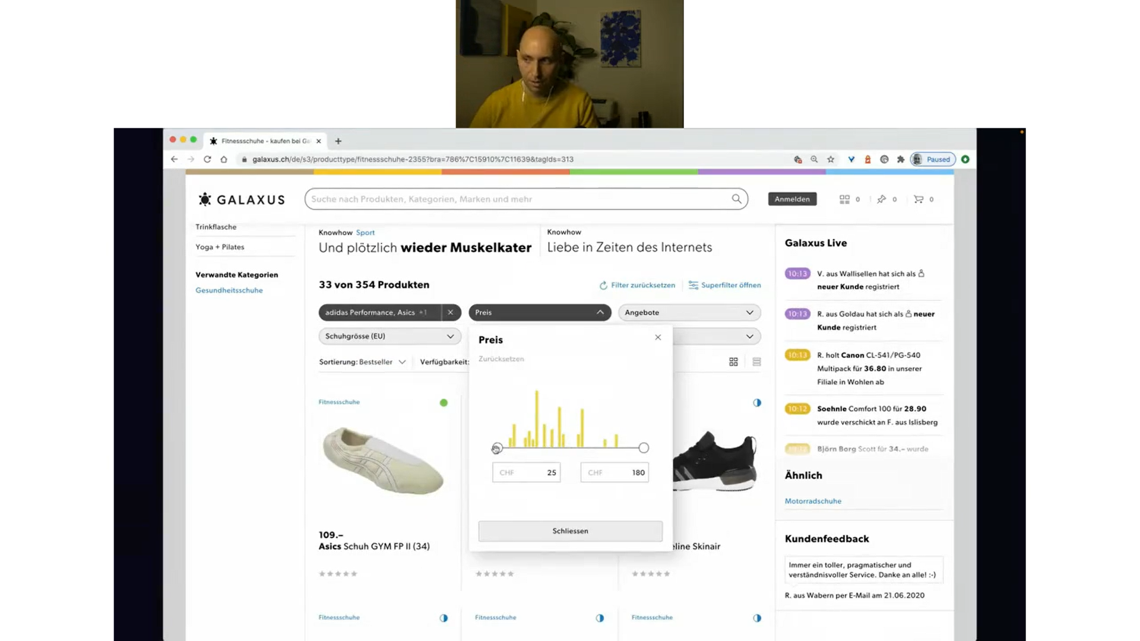Switch products to list view
Image resolution: width=1140 pixels, height=641 pixels.
pyautogui.click(x=756, y=361)
